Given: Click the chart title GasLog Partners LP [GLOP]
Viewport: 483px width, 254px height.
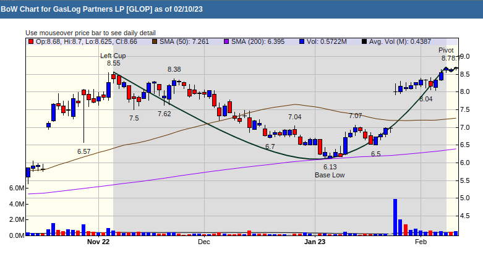Looking at the screenshot, I should (103, 9).
